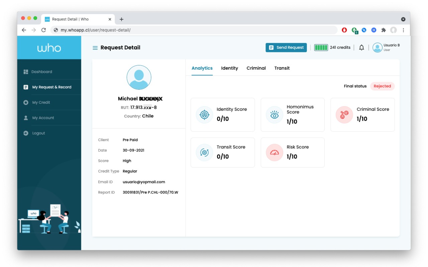This screenshot has width=428, height=267.
Task: Switch to the Analytics tab
Action: [x=202, y=68]
